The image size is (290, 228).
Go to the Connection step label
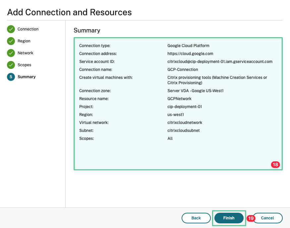click(28, 29)
